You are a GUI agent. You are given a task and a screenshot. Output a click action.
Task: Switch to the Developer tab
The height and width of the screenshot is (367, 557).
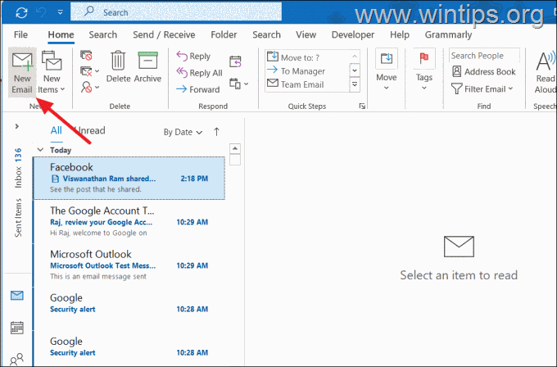(x=353, y=35)
